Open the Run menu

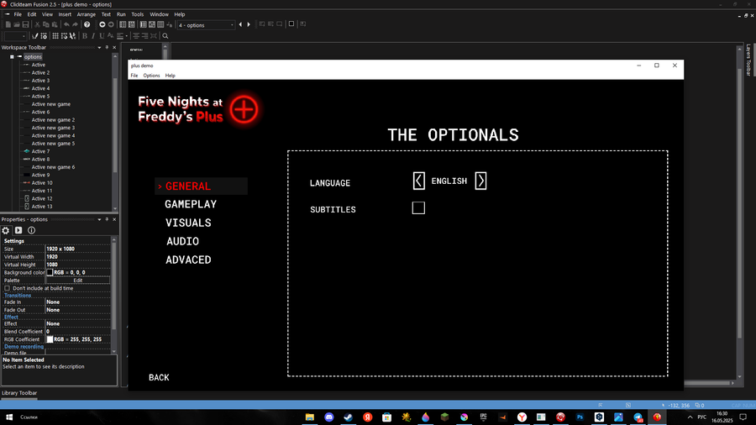[x=121, y=14]
